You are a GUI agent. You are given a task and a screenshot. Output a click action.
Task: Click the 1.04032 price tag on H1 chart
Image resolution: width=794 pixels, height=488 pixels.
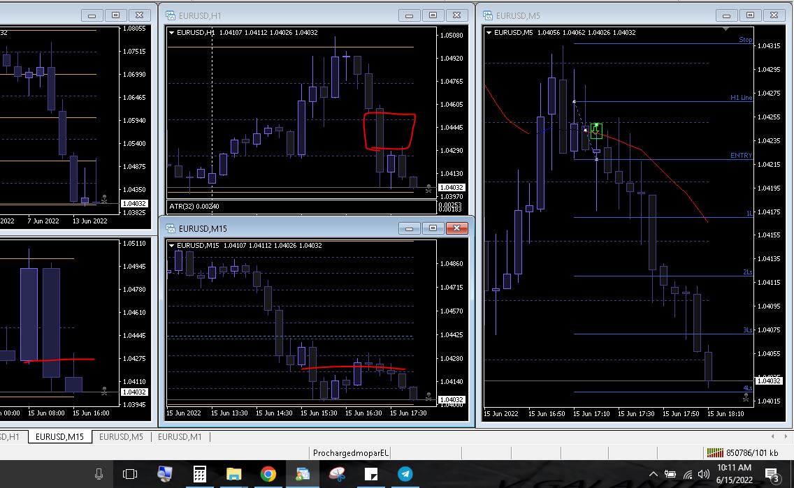click(x=452, y=188)
